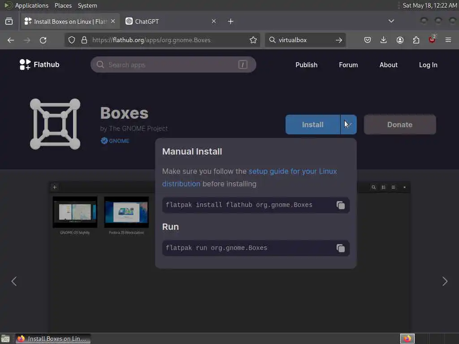Screen dimensions: 459x344
Task: Show the previous screenshot with left arrow
Action: (14, 281)
